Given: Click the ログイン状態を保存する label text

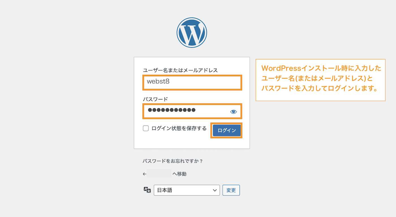Looking at the screenshot, I should (x=179, y=128).
